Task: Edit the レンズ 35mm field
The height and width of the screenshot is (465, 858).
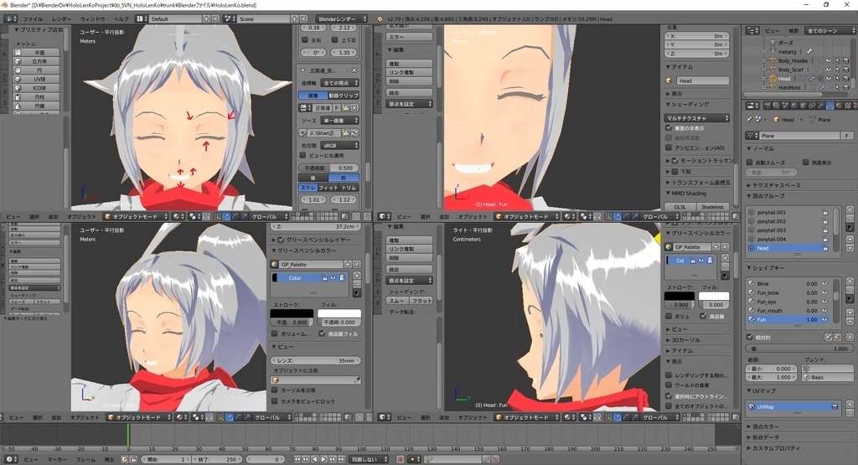Action: point(316,361)
